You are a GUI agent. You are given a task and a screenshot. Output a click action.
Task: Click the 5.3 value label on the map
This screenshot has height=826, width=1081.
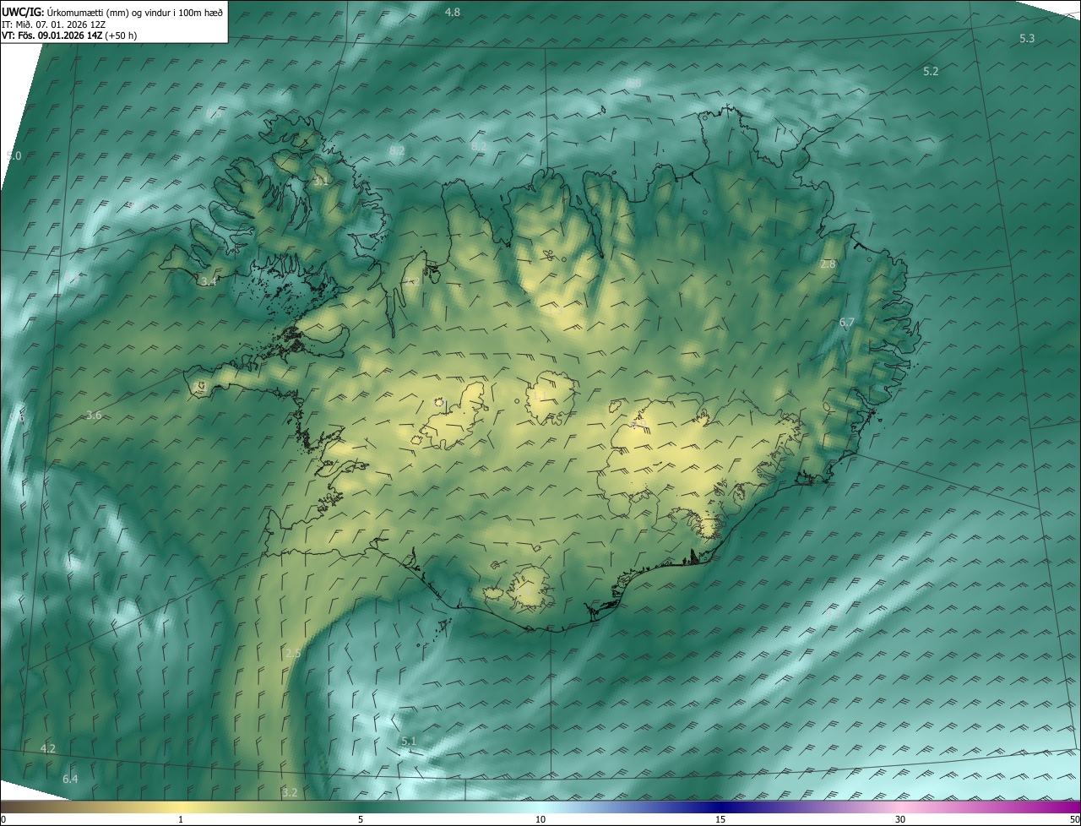[1027, 39]
